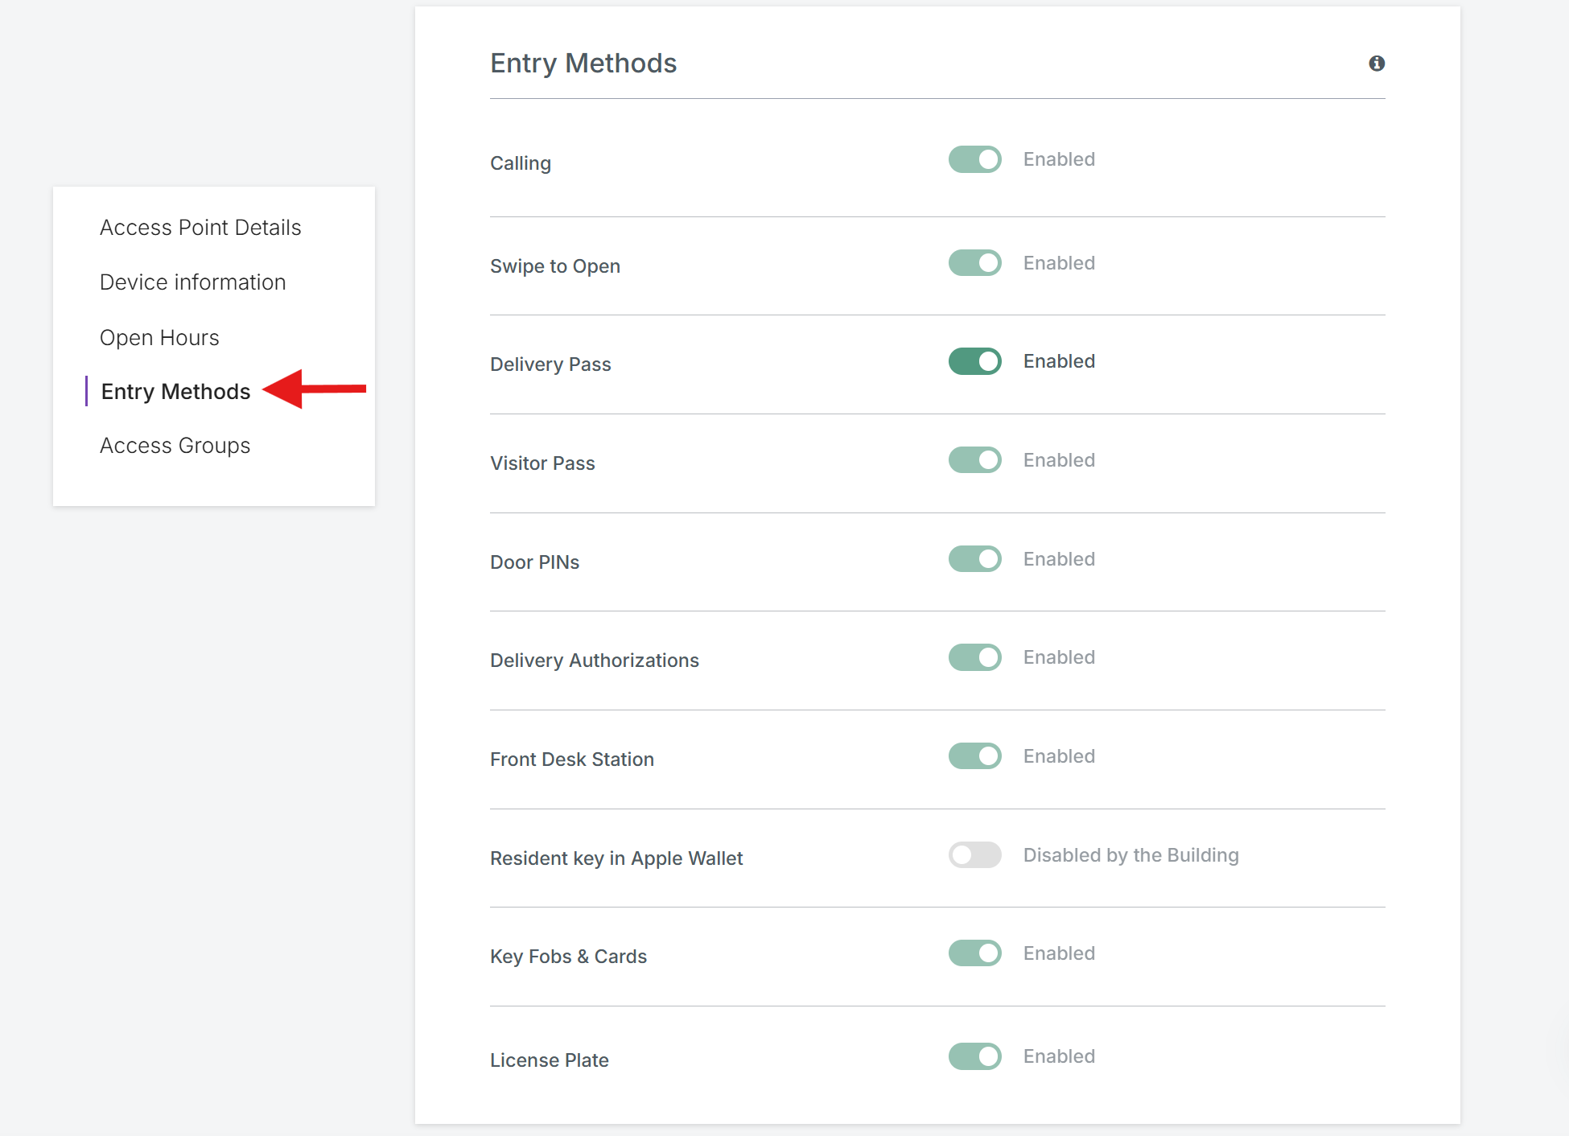This screenshot has width=1569, height=1136.
Task: Disable the Front Desk Station toggle
Action: (974, 756)
